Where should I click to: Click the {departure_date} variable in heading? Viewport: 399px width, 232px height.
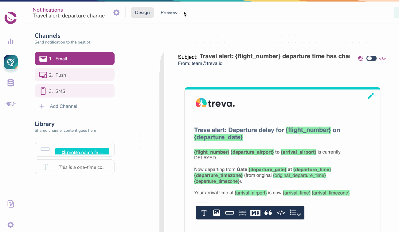click(218, 137)
